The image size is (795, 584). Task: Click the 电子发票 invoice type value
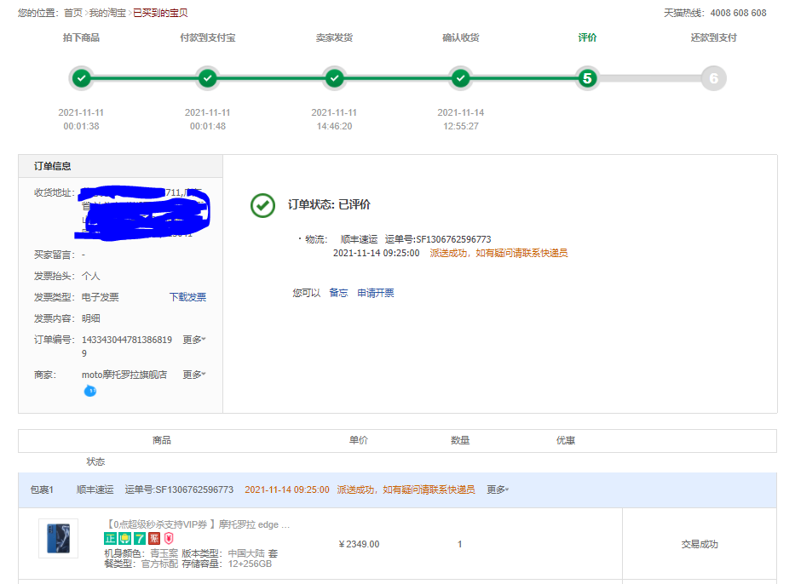pyautogui.click(x=101, y=297)
